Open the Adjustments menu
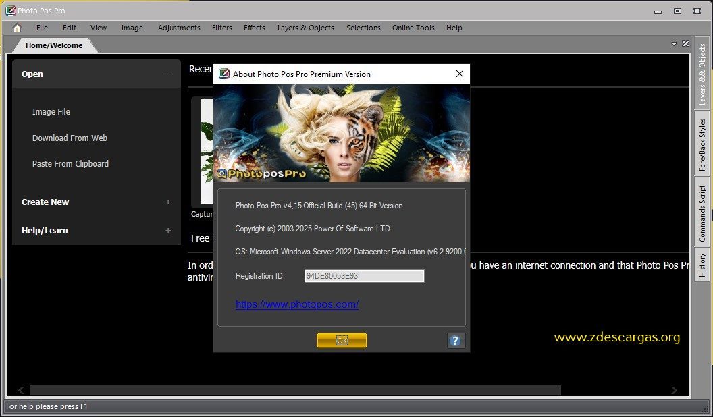This screenshot has height=417, width=713. pos(179,28)
